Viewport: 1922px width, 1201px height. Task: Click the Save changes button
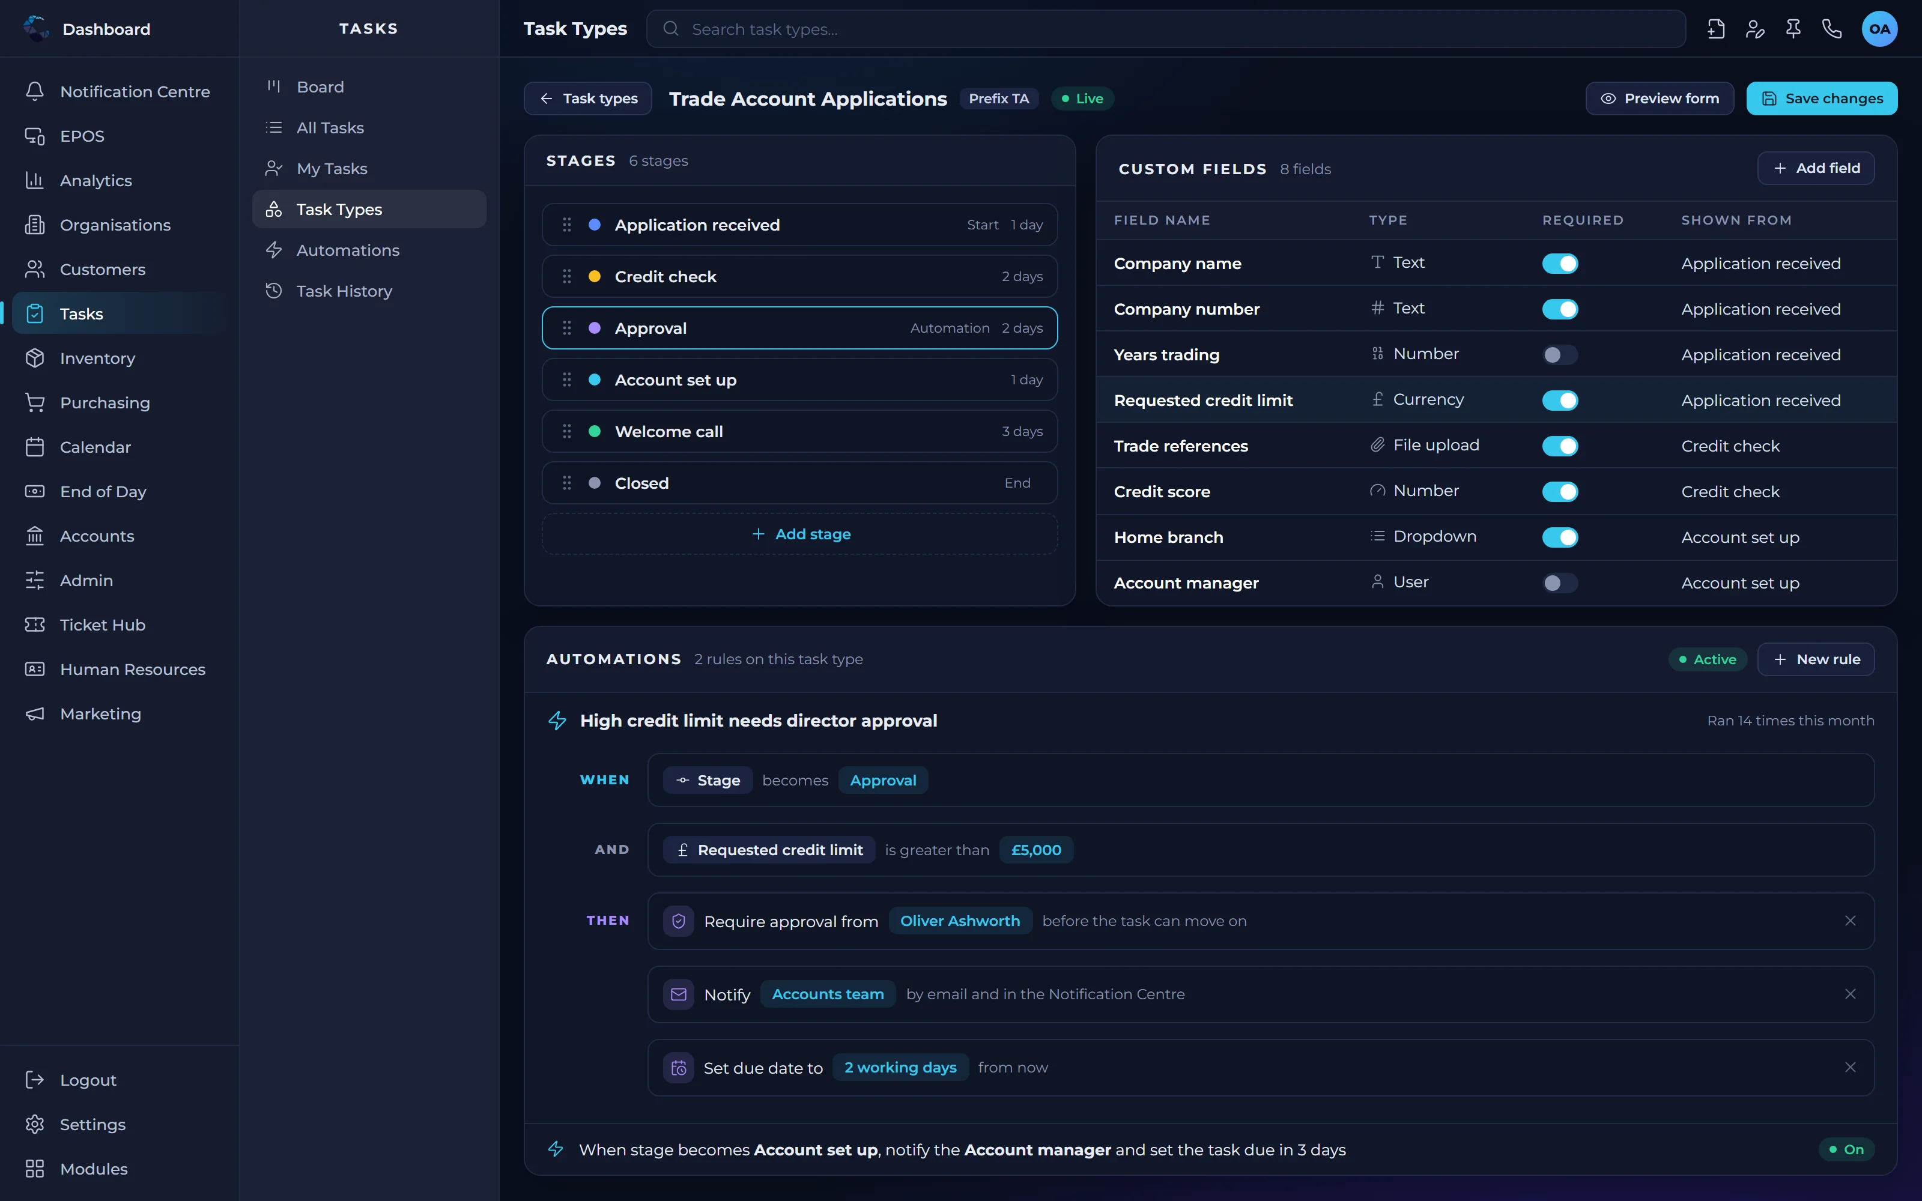(x=1821, y=98)
